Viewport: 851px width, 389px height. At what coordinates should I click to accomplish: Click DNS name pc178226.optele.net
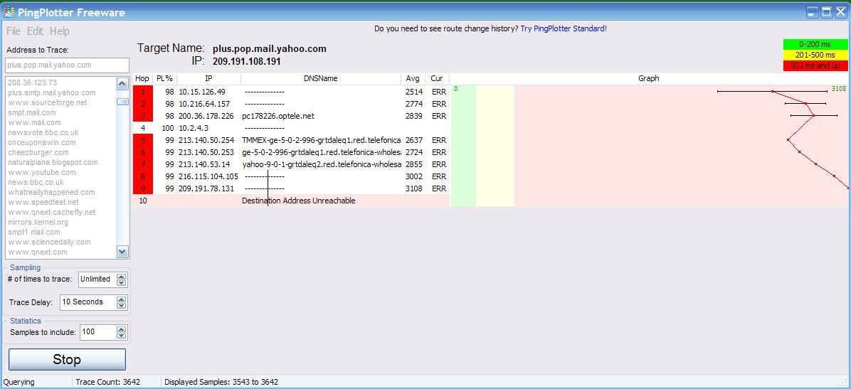pyautogui.click(x=278, y=116)
